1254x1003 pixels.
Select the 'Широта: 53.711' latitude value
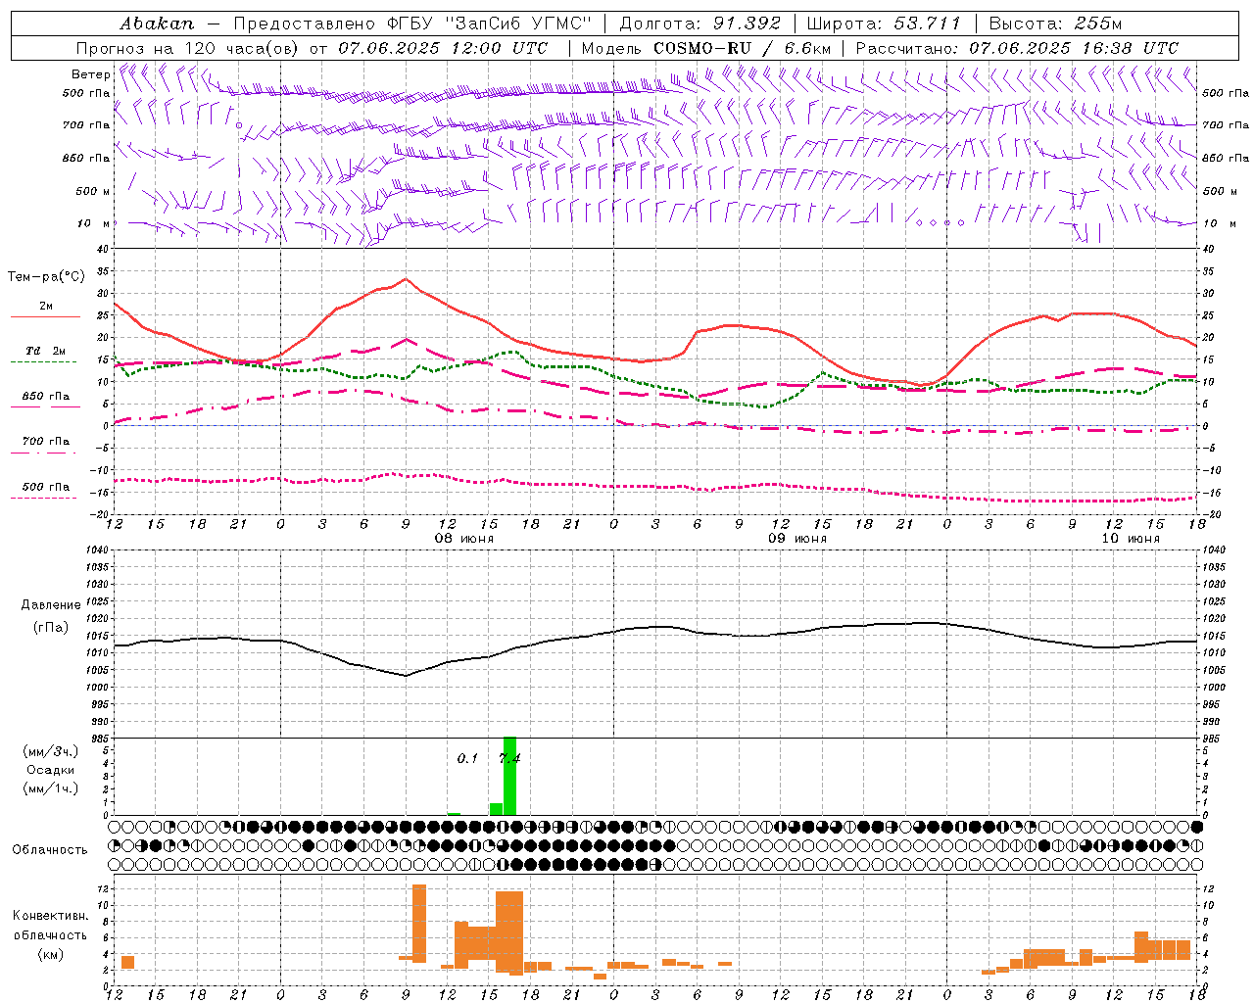pos(884,24)
